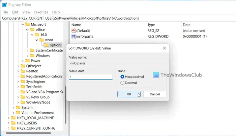Click the SystemCertificate folder icon
The image size is (236, 136).
tap(32, 50)
